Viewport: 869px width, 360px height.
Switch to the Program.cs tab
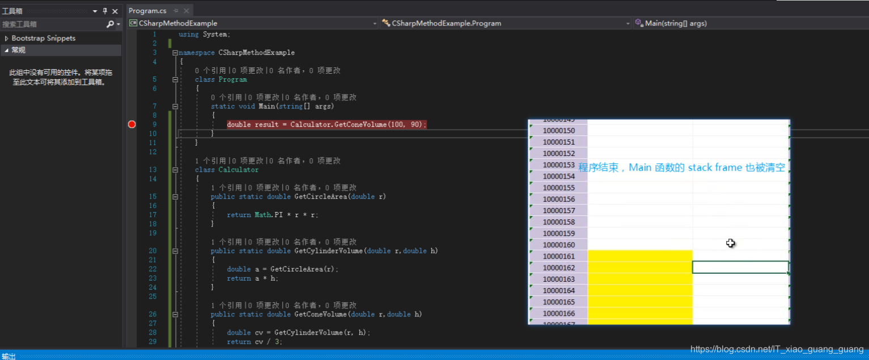click(x=147, y=10)
